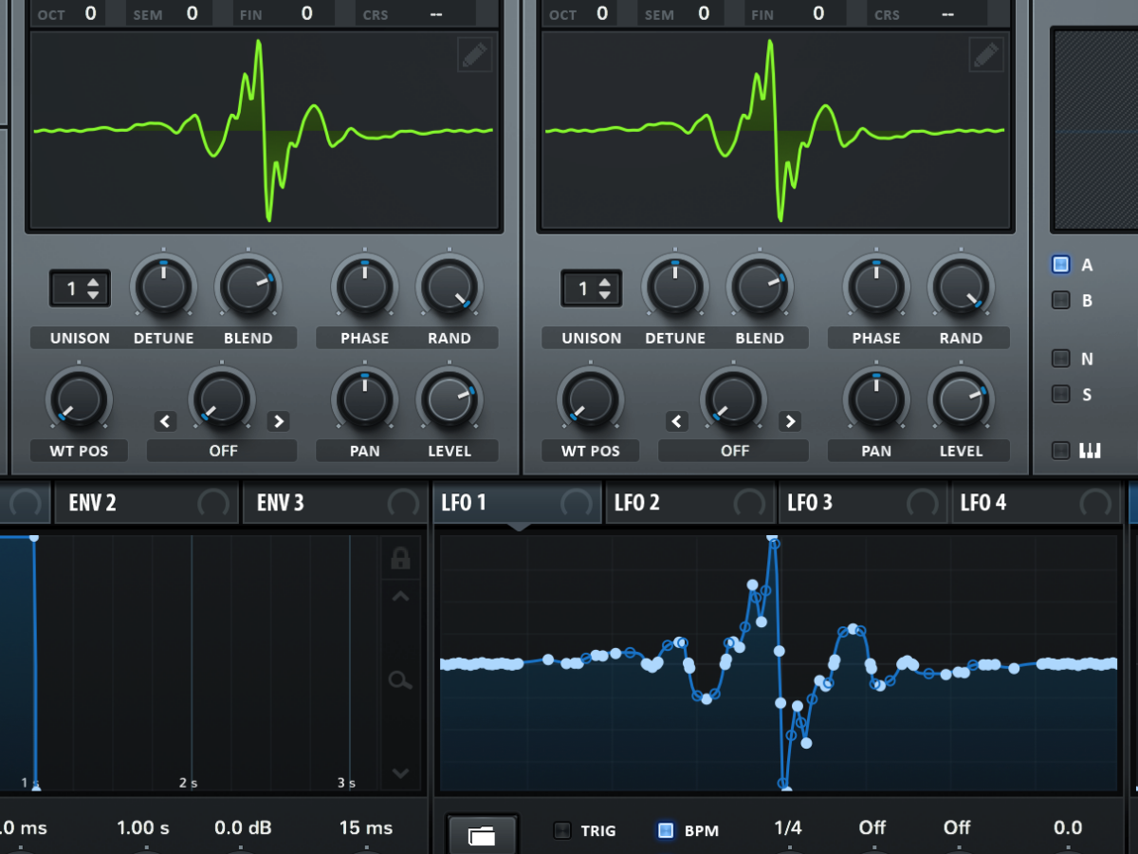This screenshot has height=854, width=1138.
Task: Click the lock icon in envelope display
Action: tap(400, 559)
